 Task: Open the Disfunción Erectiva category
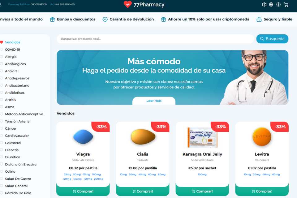coord(21,164)
